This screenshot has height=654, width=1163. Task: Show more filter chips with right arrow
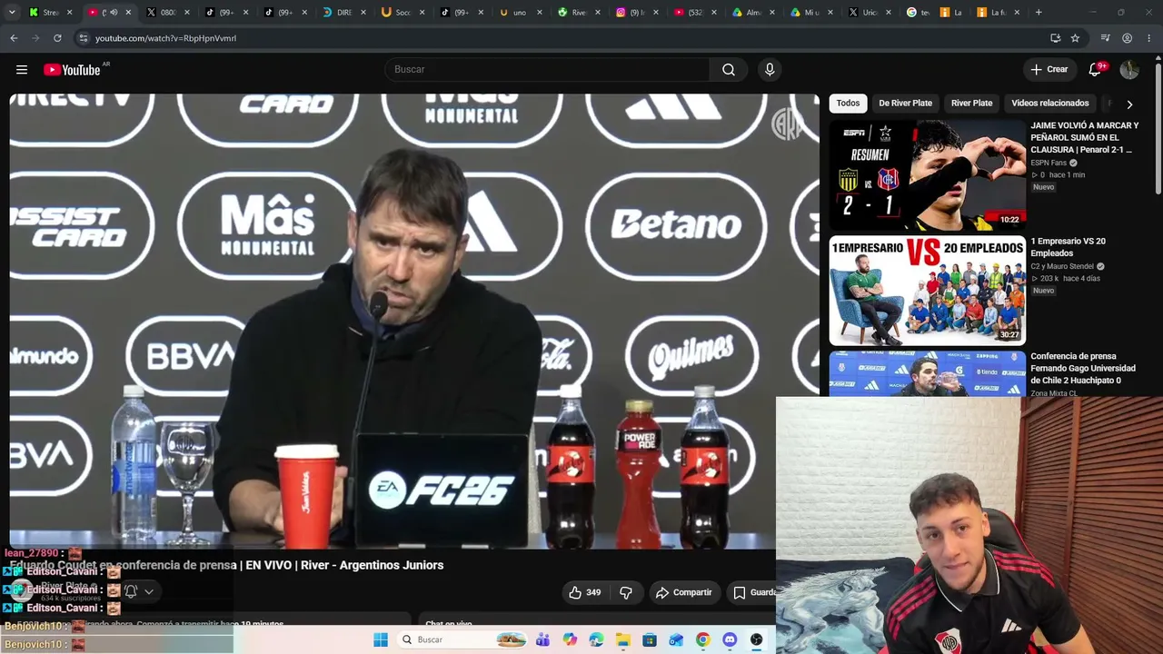[x=1129, y=104]
